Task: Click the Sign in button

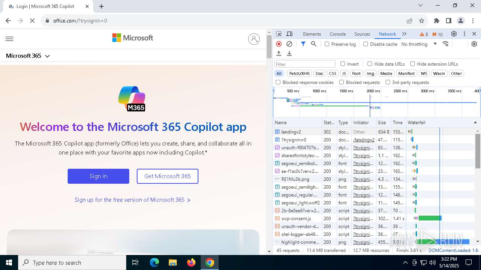Action: 98,176
